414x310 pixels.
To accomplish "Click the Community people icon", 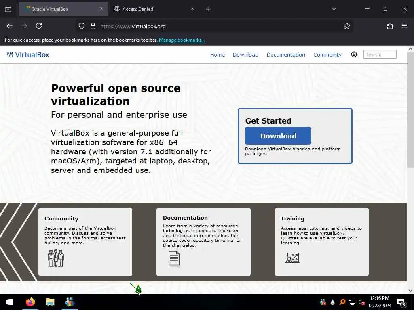I will pos(56,258).
